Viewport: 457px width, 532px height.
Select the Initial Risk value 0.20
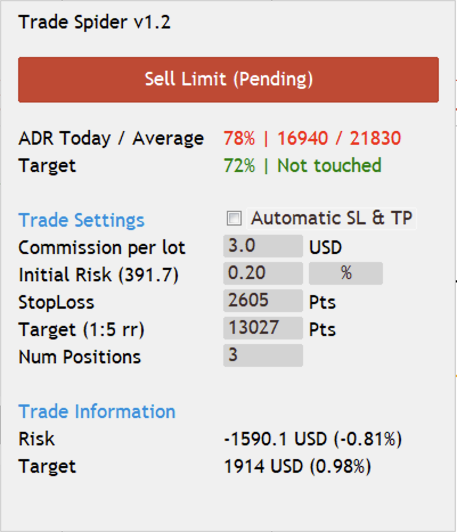(x=263, y=273)
